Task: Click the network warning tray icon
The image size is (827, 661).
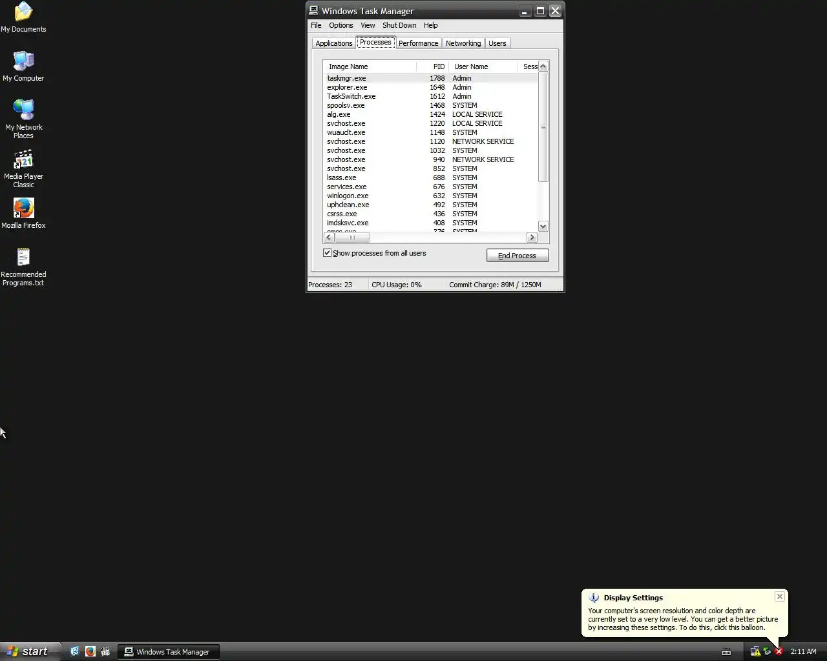Action: pyautogui.click(x=755, y=651)
